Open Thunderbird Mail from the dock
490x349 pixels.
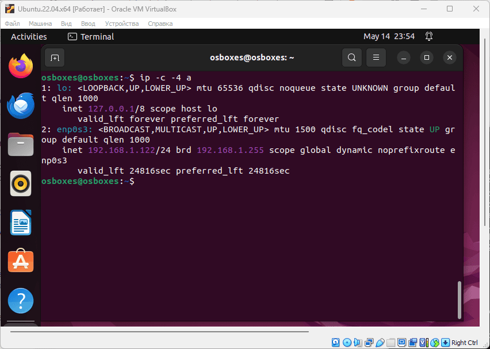click(x=21, y=105)
